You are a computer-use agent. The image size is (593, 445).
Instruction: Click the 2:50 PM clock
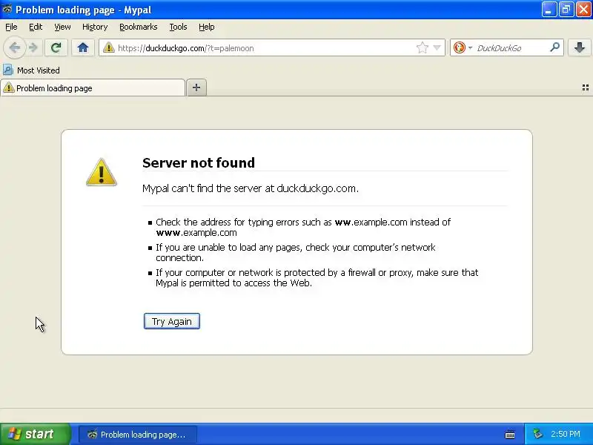tap(566, 434)
